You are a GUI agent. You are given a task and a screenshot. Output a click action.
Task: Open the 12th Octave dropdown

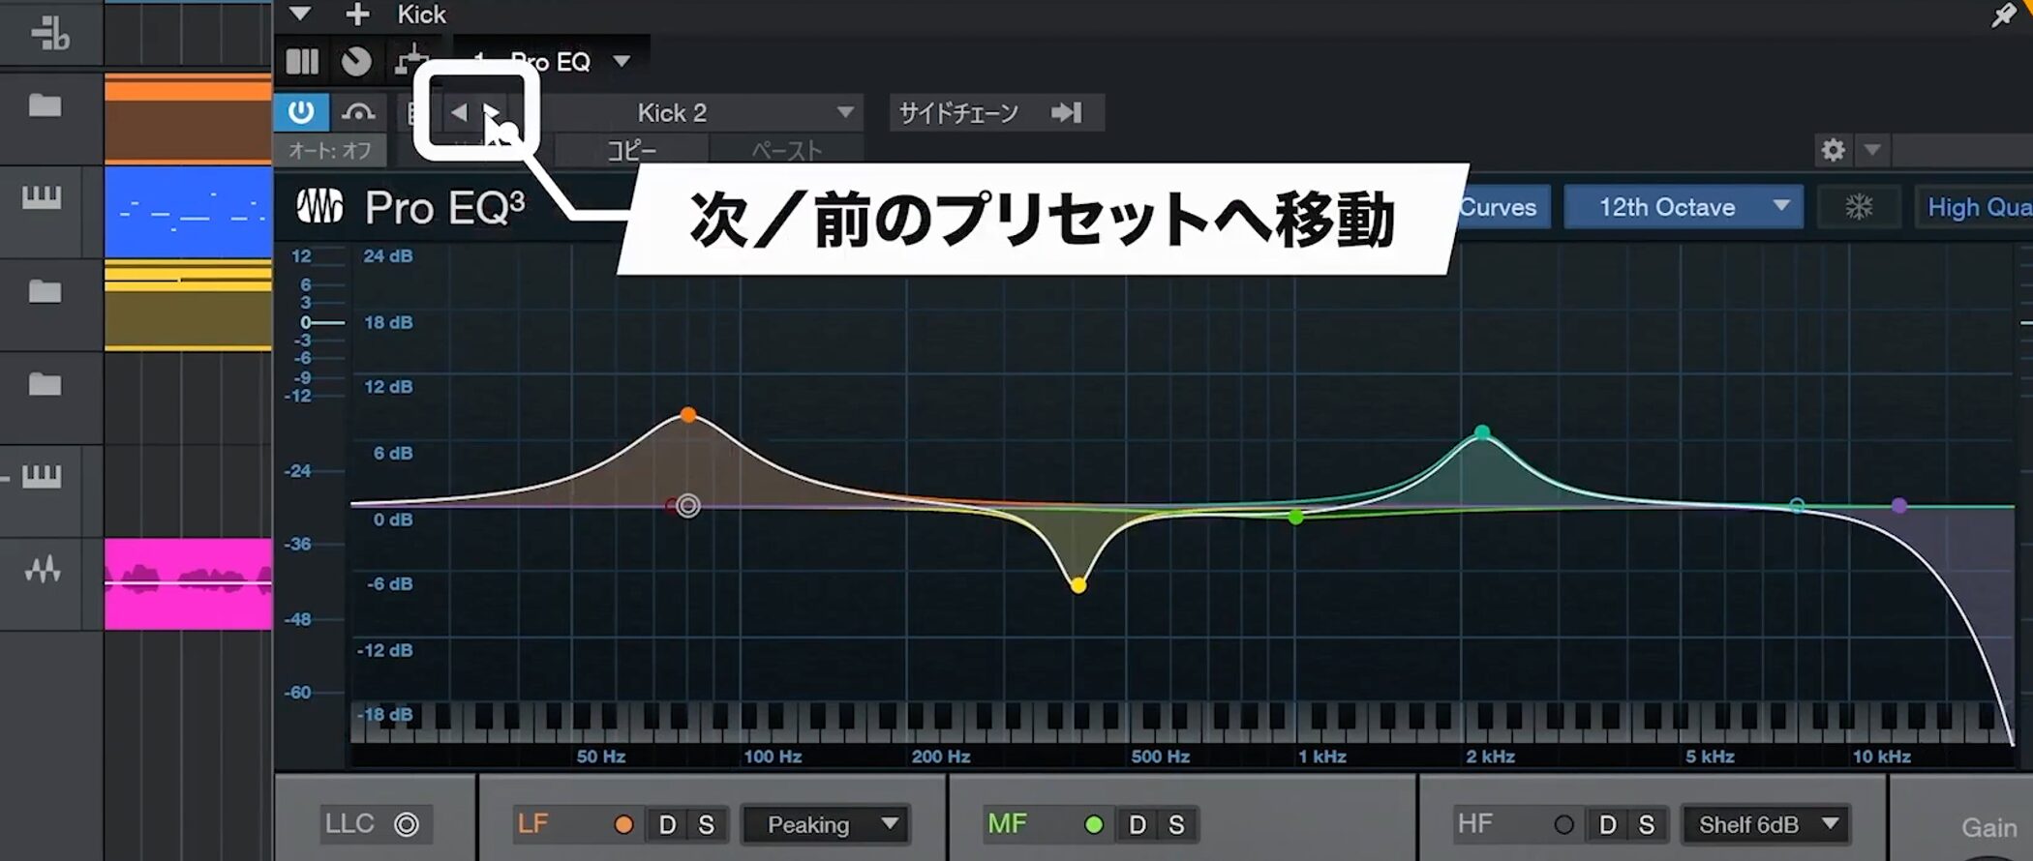pyautogui.click(x=1683, y=207)
